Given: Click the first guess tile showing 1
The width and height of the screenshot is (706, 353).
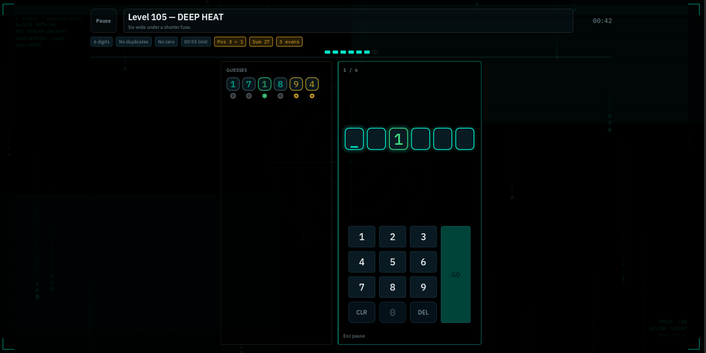Looking at the screenshot, I should tap(233, 84).
